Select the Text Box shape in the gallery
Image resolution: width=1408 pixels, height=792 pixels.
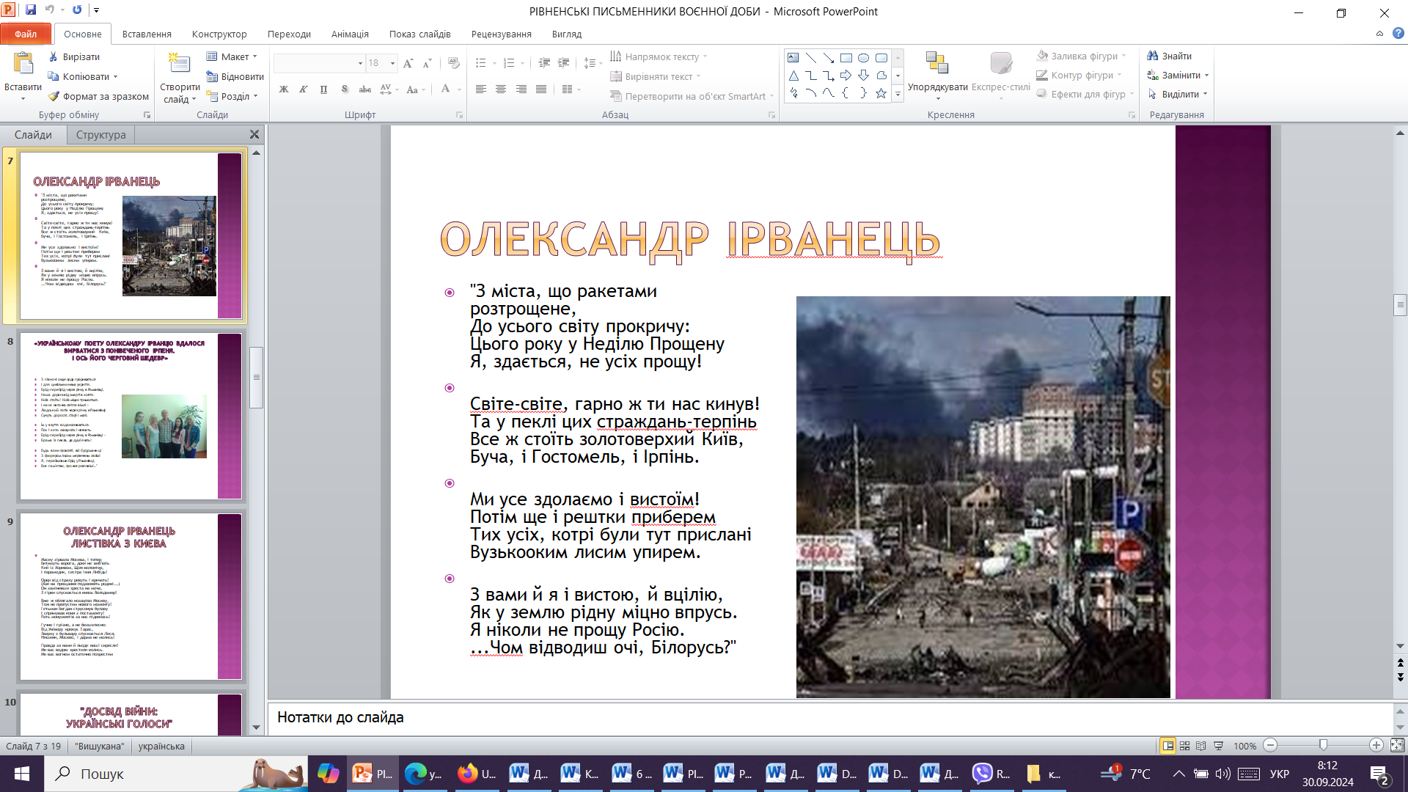pyautogui.click(x=793, y=57)
